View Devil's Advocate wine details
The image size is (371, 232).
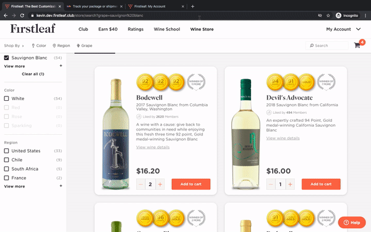click(x=283, y=138)
